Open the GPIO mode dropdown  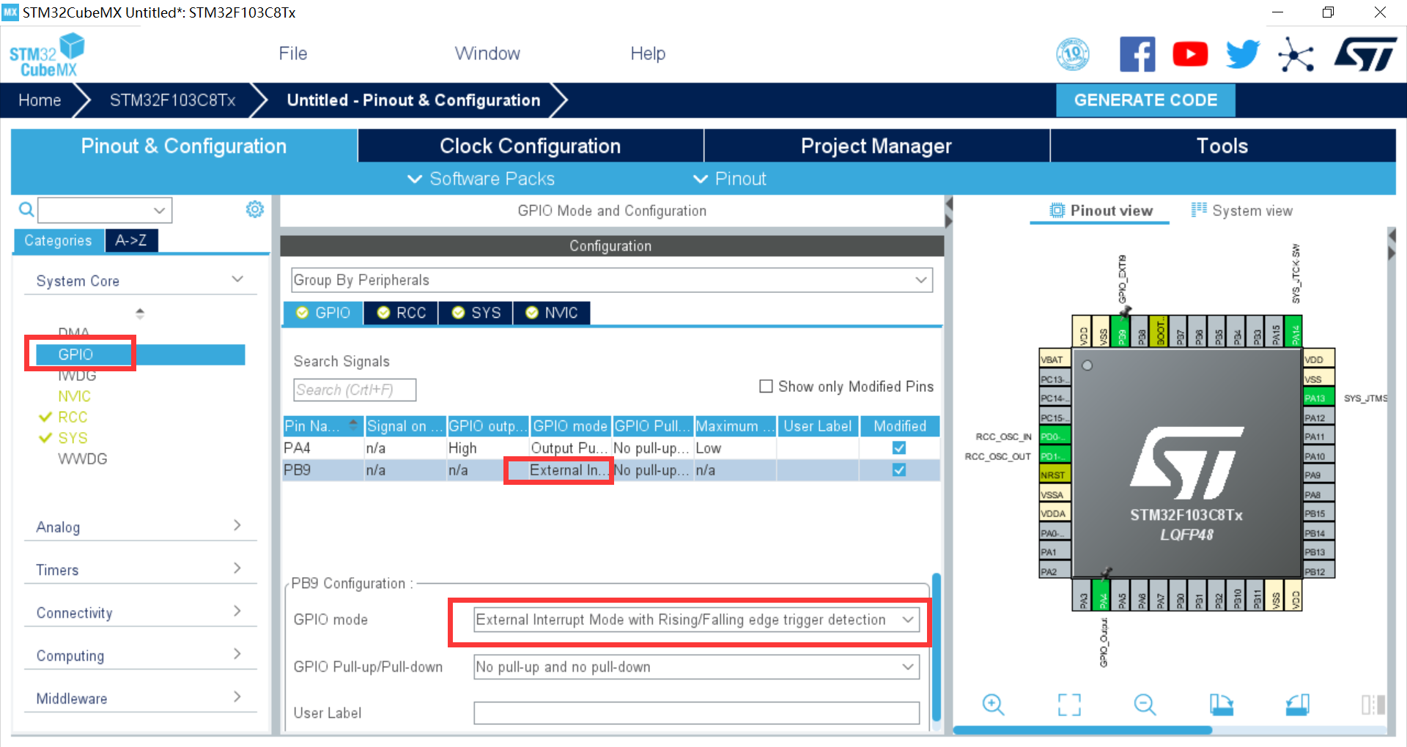point(696,620)
